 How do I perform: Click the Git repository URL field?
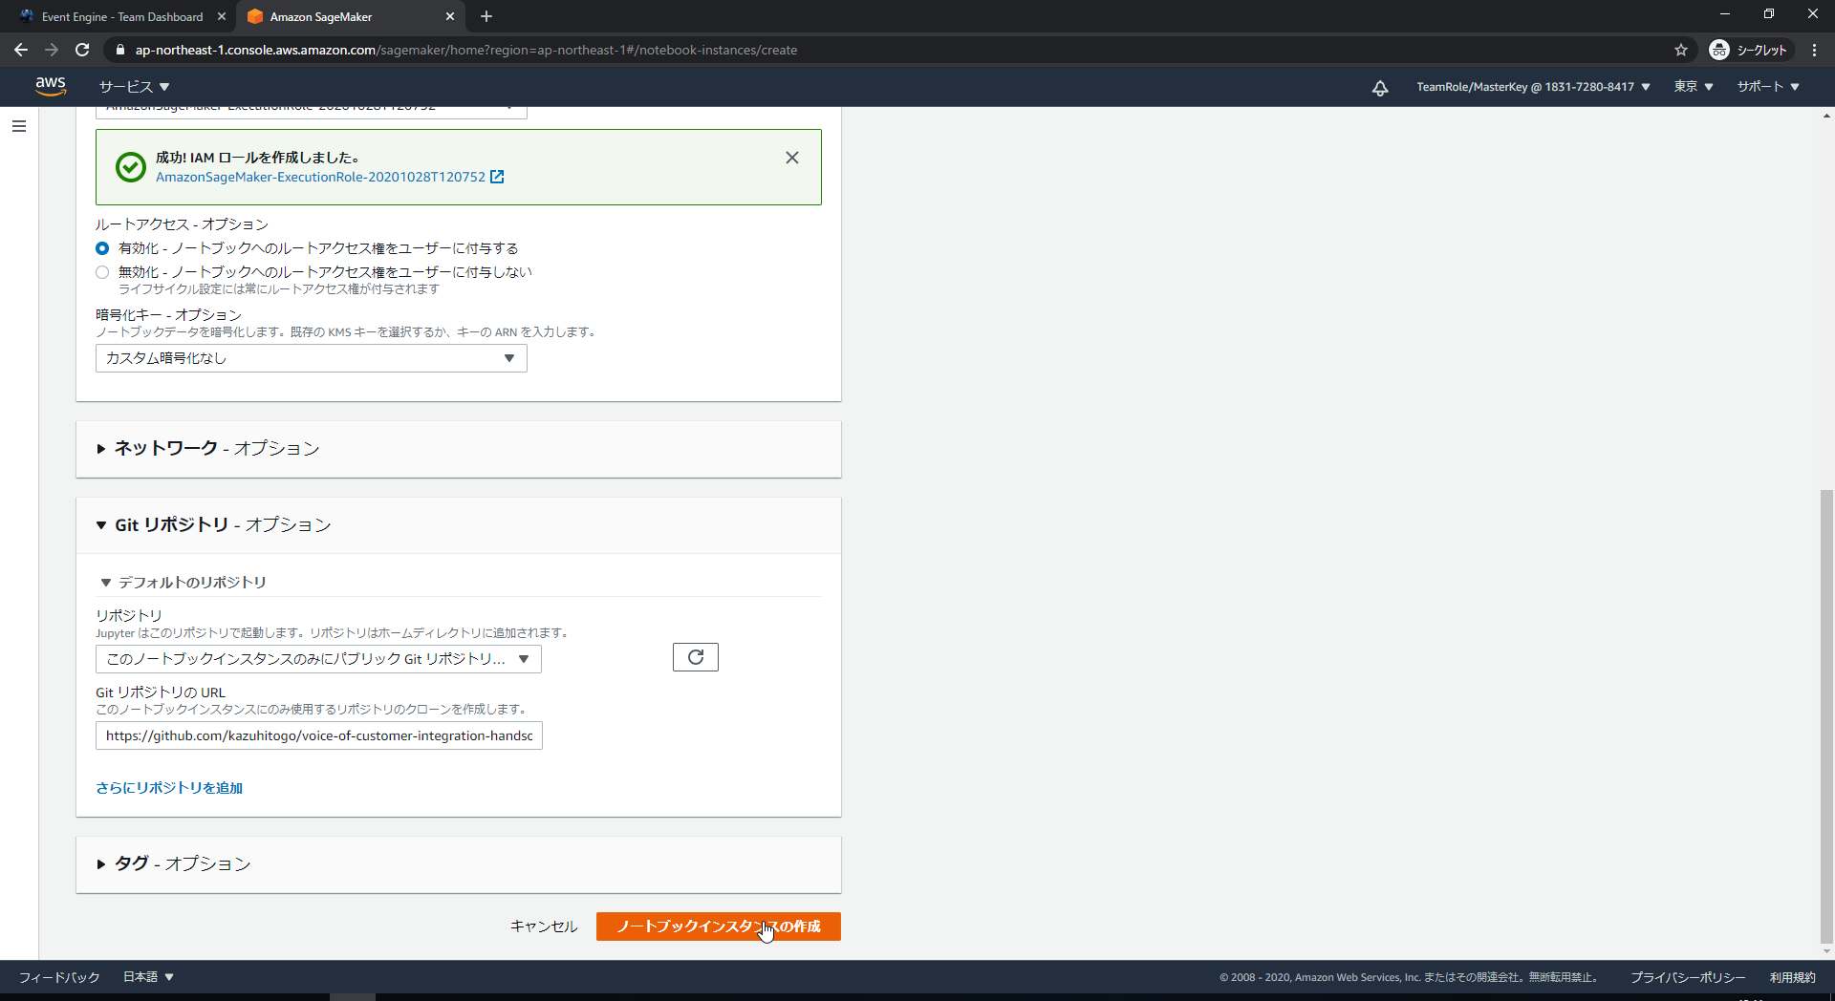[x=319, y=735]
